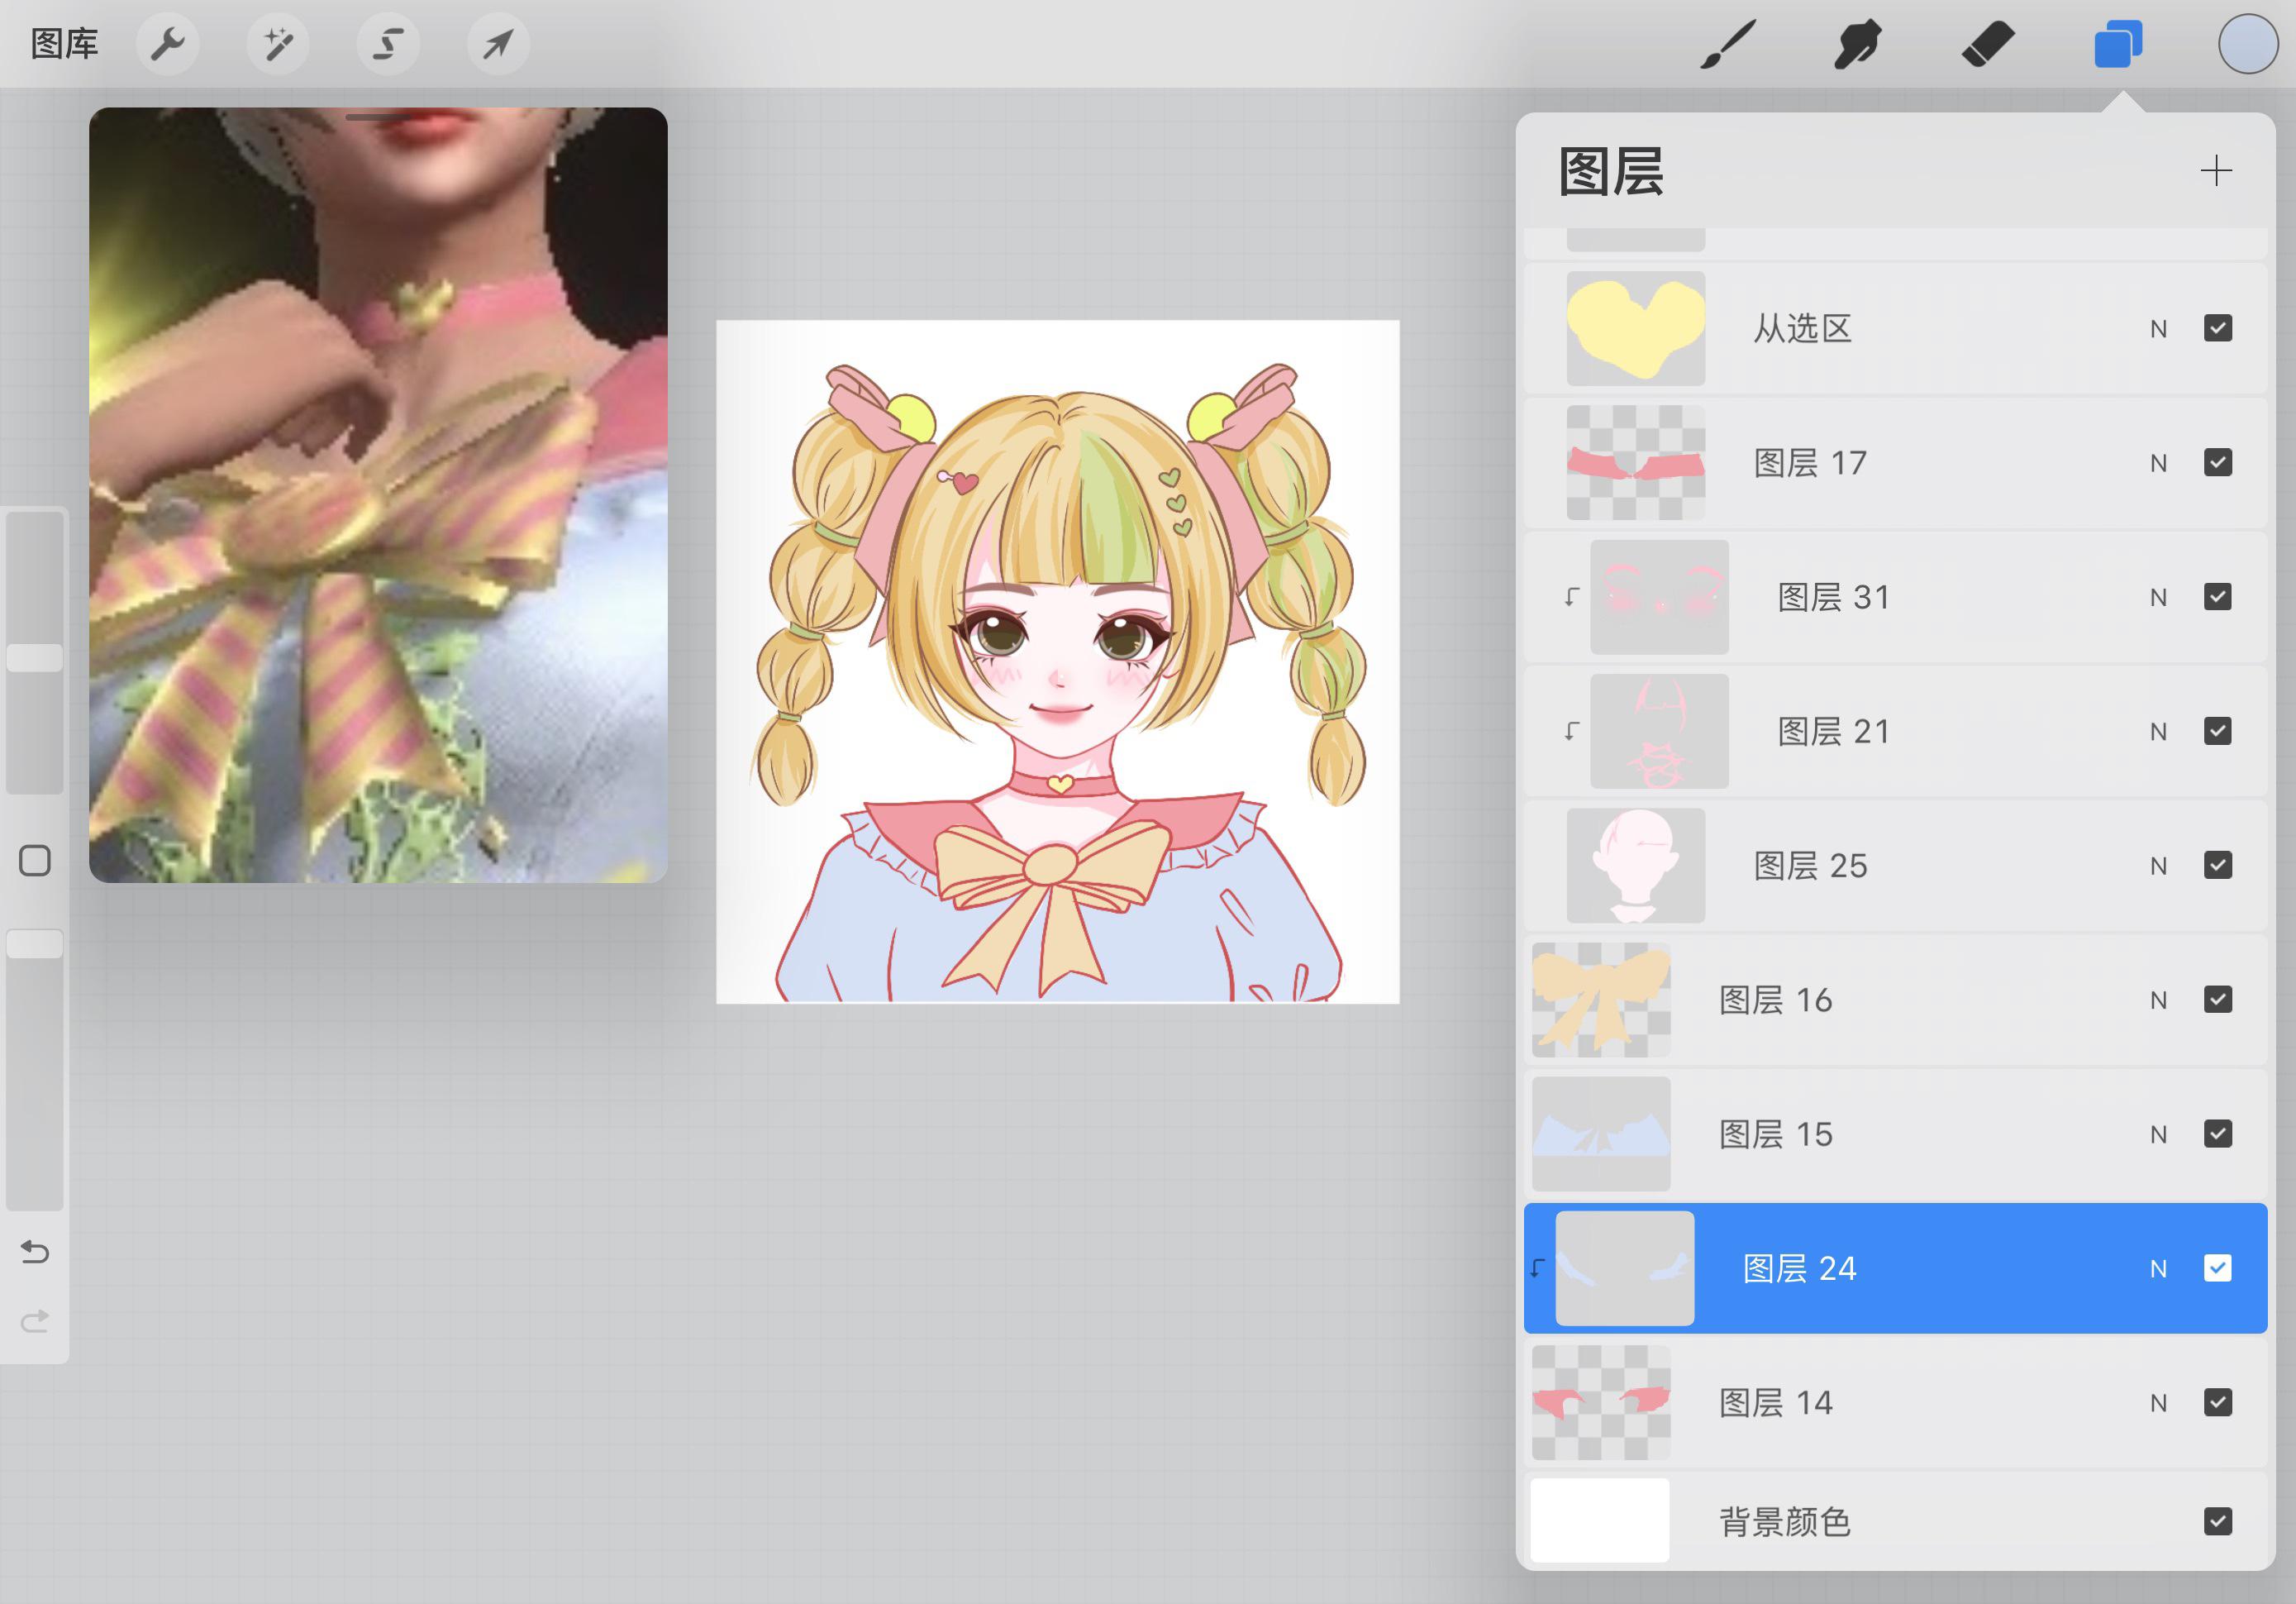Select layer name 图层 25
The height and width of the screenshot is (1604, 2296).
[x=1810, y=865]
